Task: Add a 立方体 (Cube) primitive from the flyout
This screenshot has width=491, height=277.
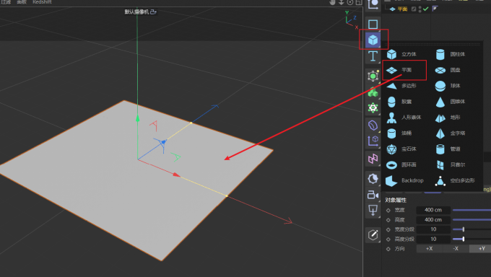Action: (401, 54)
